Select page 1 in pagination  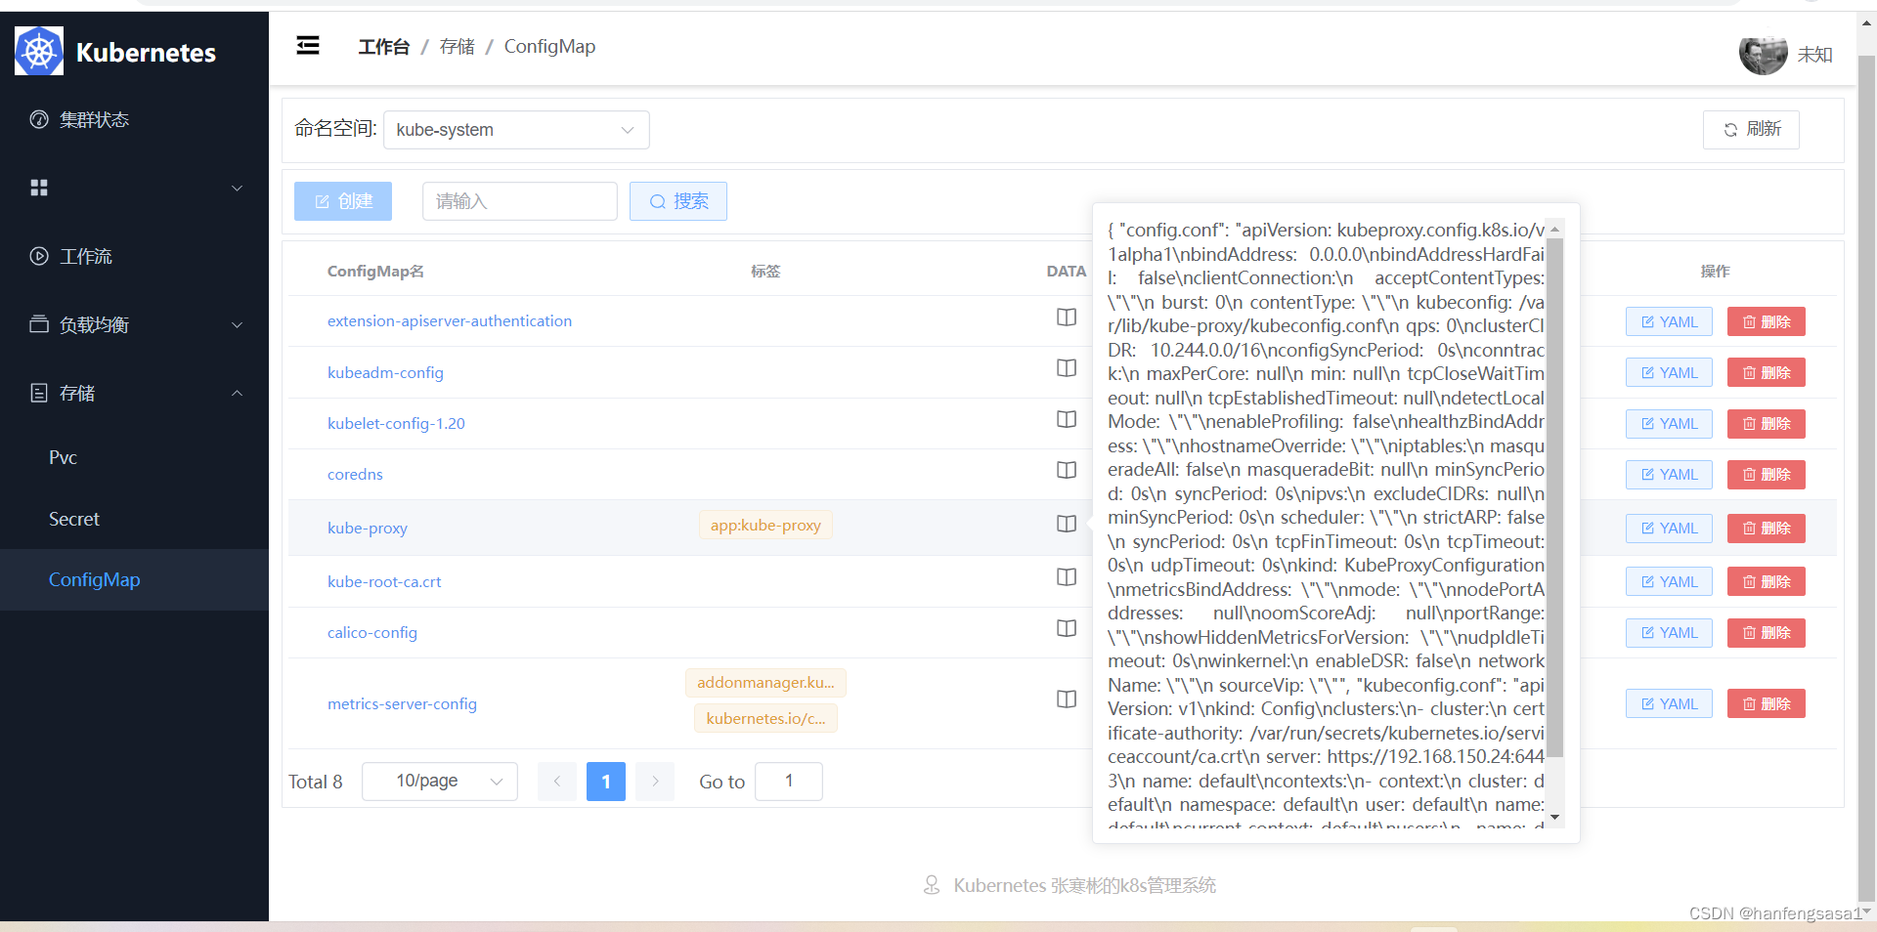[x=606, y=781]
